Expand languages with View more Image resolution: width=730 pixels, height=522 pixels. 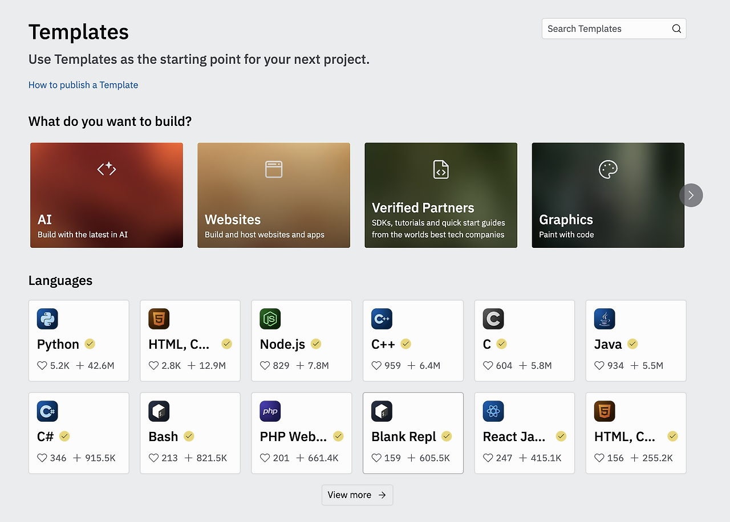[357, 495]
